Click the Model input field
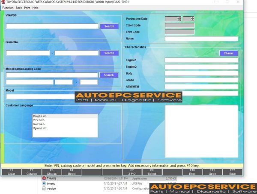257x194 pixels. point(40,96)
